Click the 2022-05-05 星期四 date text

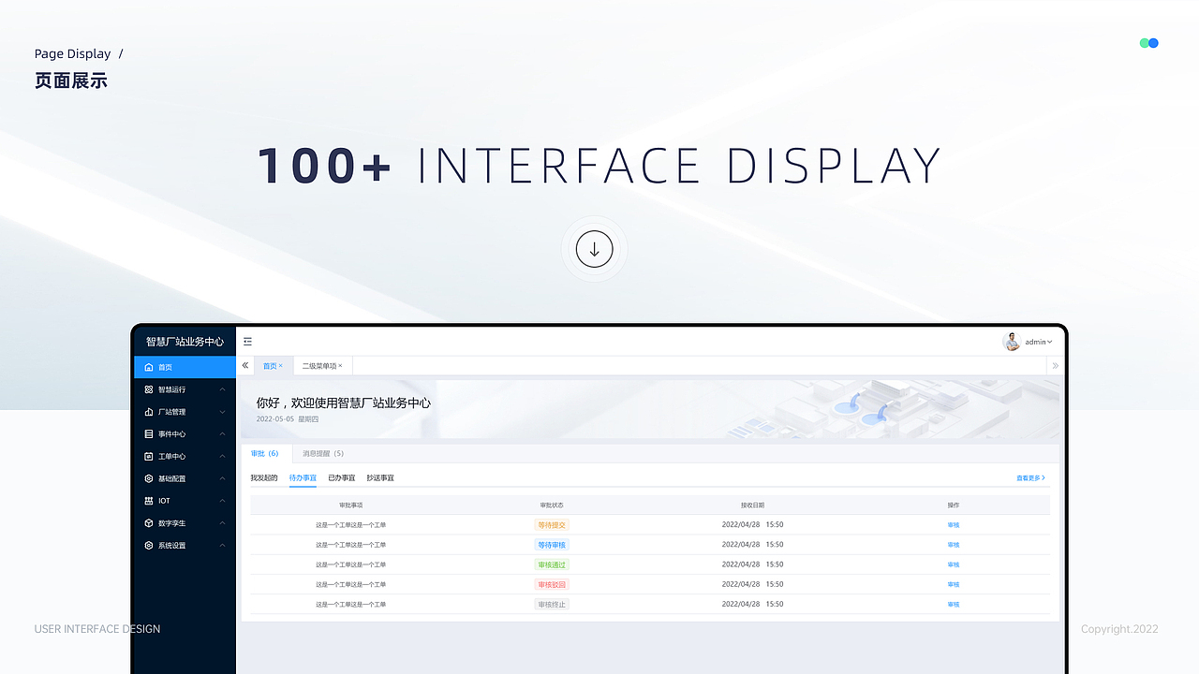(288, 419)
